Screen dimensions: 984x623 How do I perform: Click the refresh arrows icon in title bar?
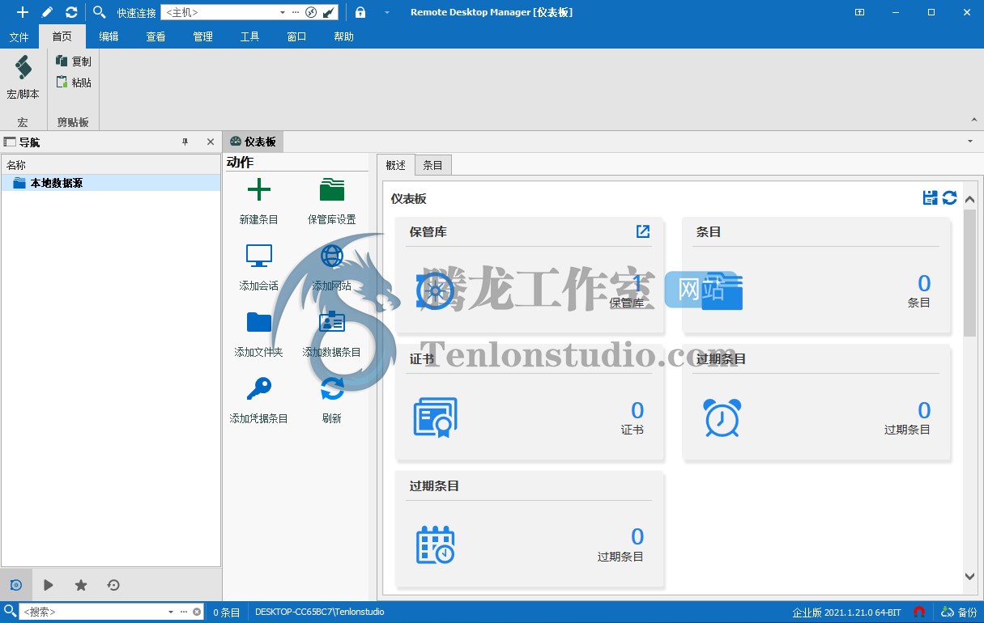pos(71,12)
